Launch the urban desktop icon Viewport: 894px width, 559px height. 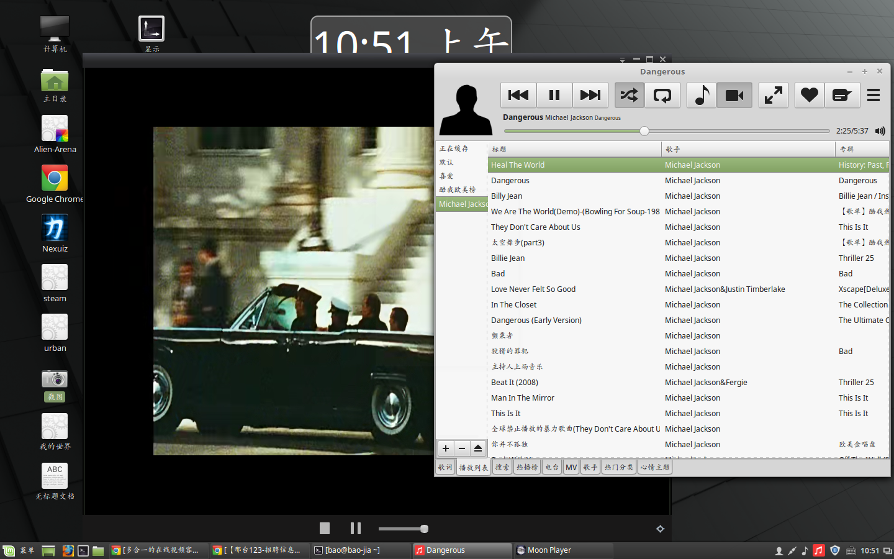(x=55, y=333)
